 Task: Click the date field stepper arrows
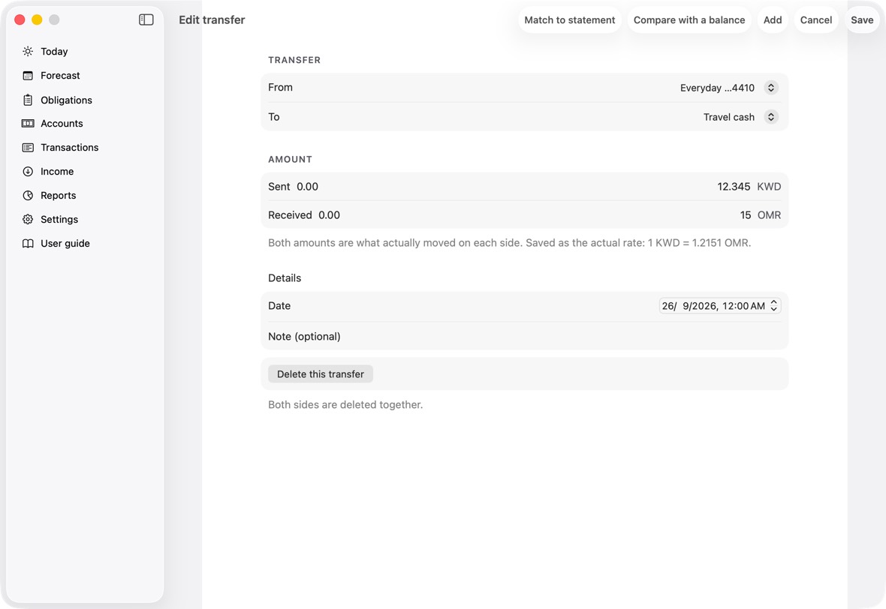point(774,306)
